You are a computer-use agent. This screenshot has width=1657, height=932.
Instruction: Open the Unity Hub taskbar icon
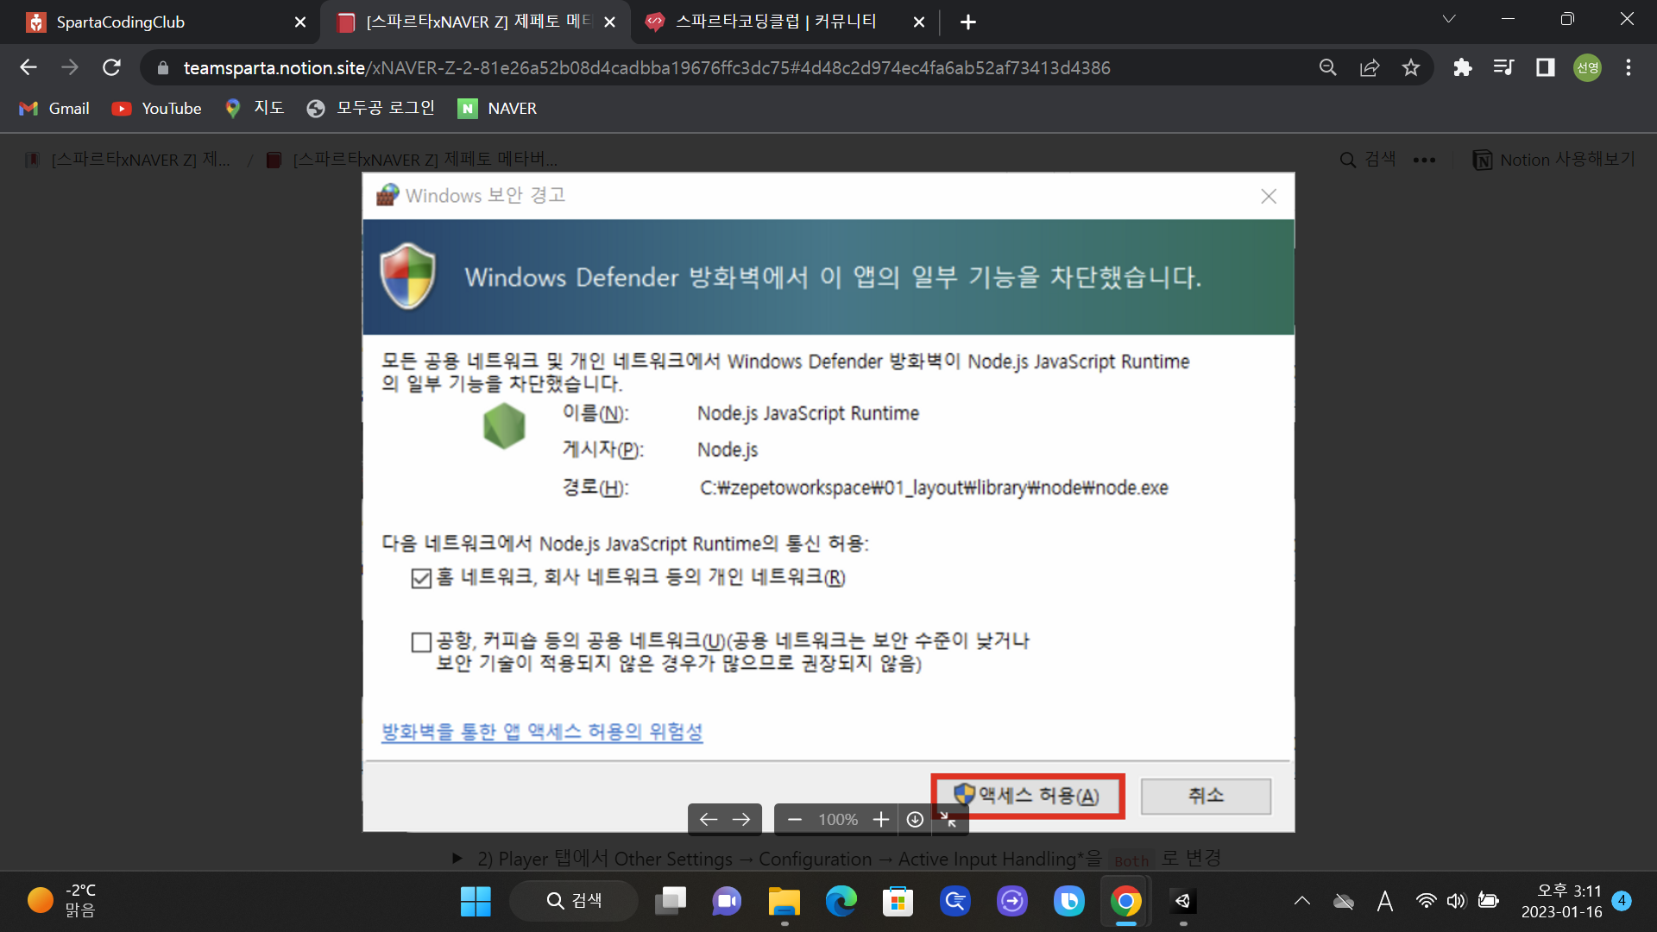[x=1182, y=902]
